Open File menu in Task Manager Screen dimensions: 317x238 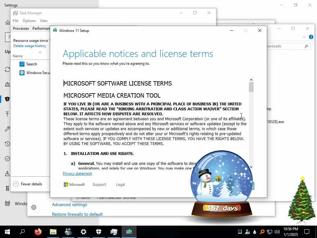point(15,21)
